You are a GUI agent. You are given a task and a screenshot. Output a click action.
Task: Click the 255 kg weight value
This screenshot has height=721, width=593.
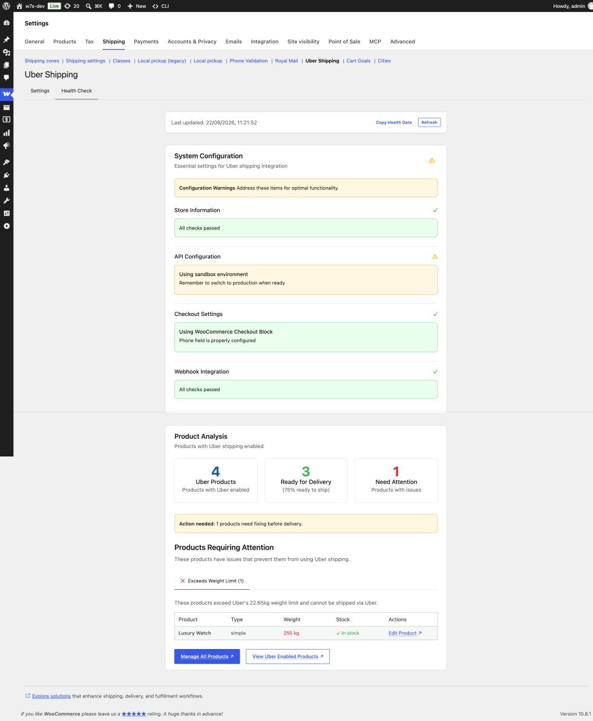291,633
